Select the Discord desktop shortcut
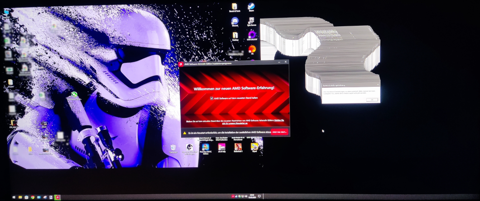 [x=235, y=22]
